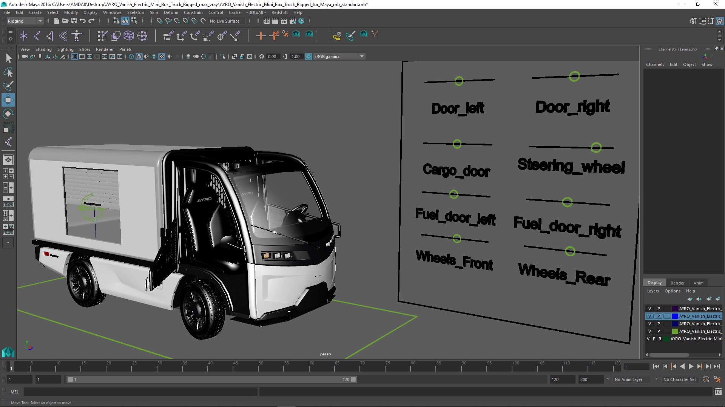Expand shelf tab selector icon above gear
Screen dimensions: 725x407
(x=10, y=32)
